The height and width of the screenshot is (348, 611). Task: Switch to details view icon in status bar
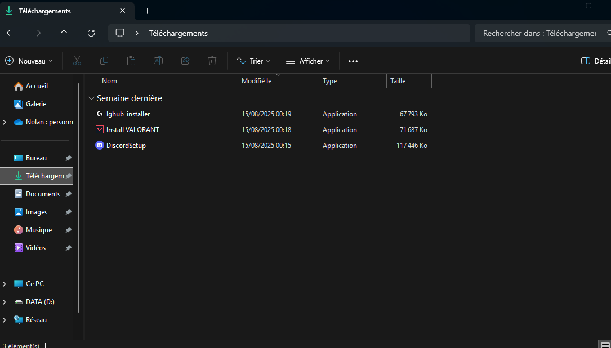[604, 345]
